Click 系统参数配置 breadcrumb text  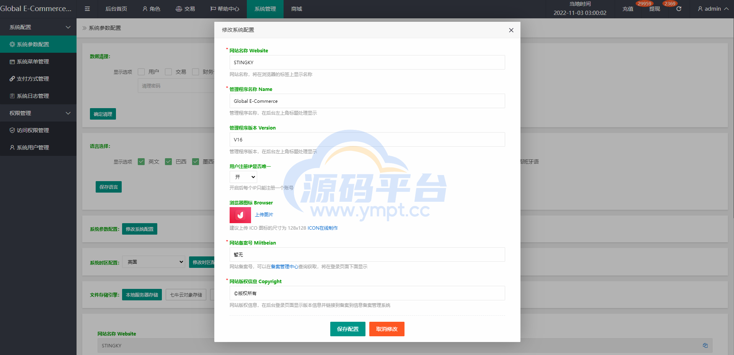pos(105,28)
